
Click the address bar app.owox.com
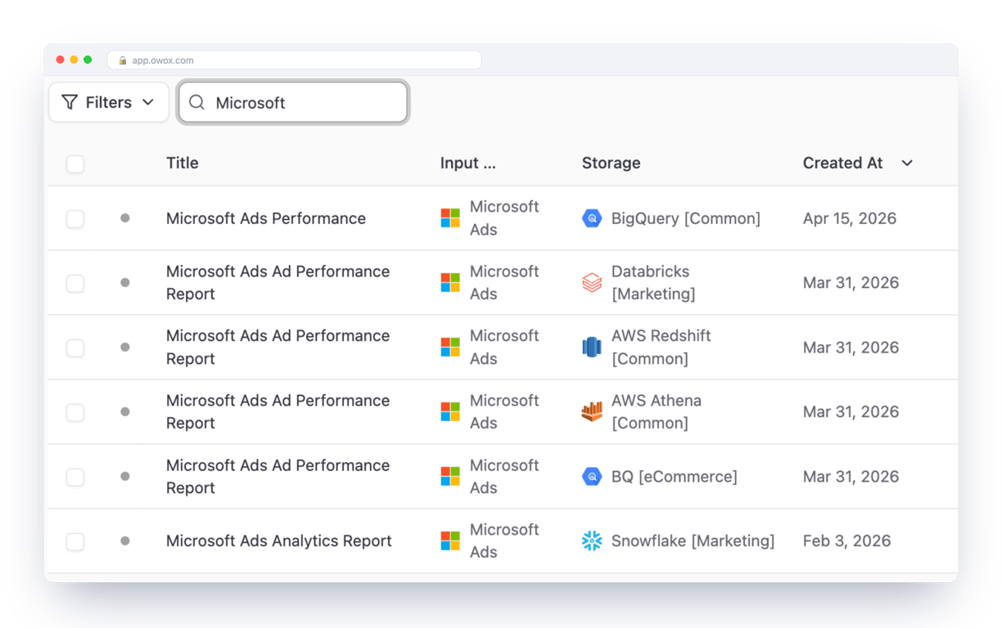(295, 61)
